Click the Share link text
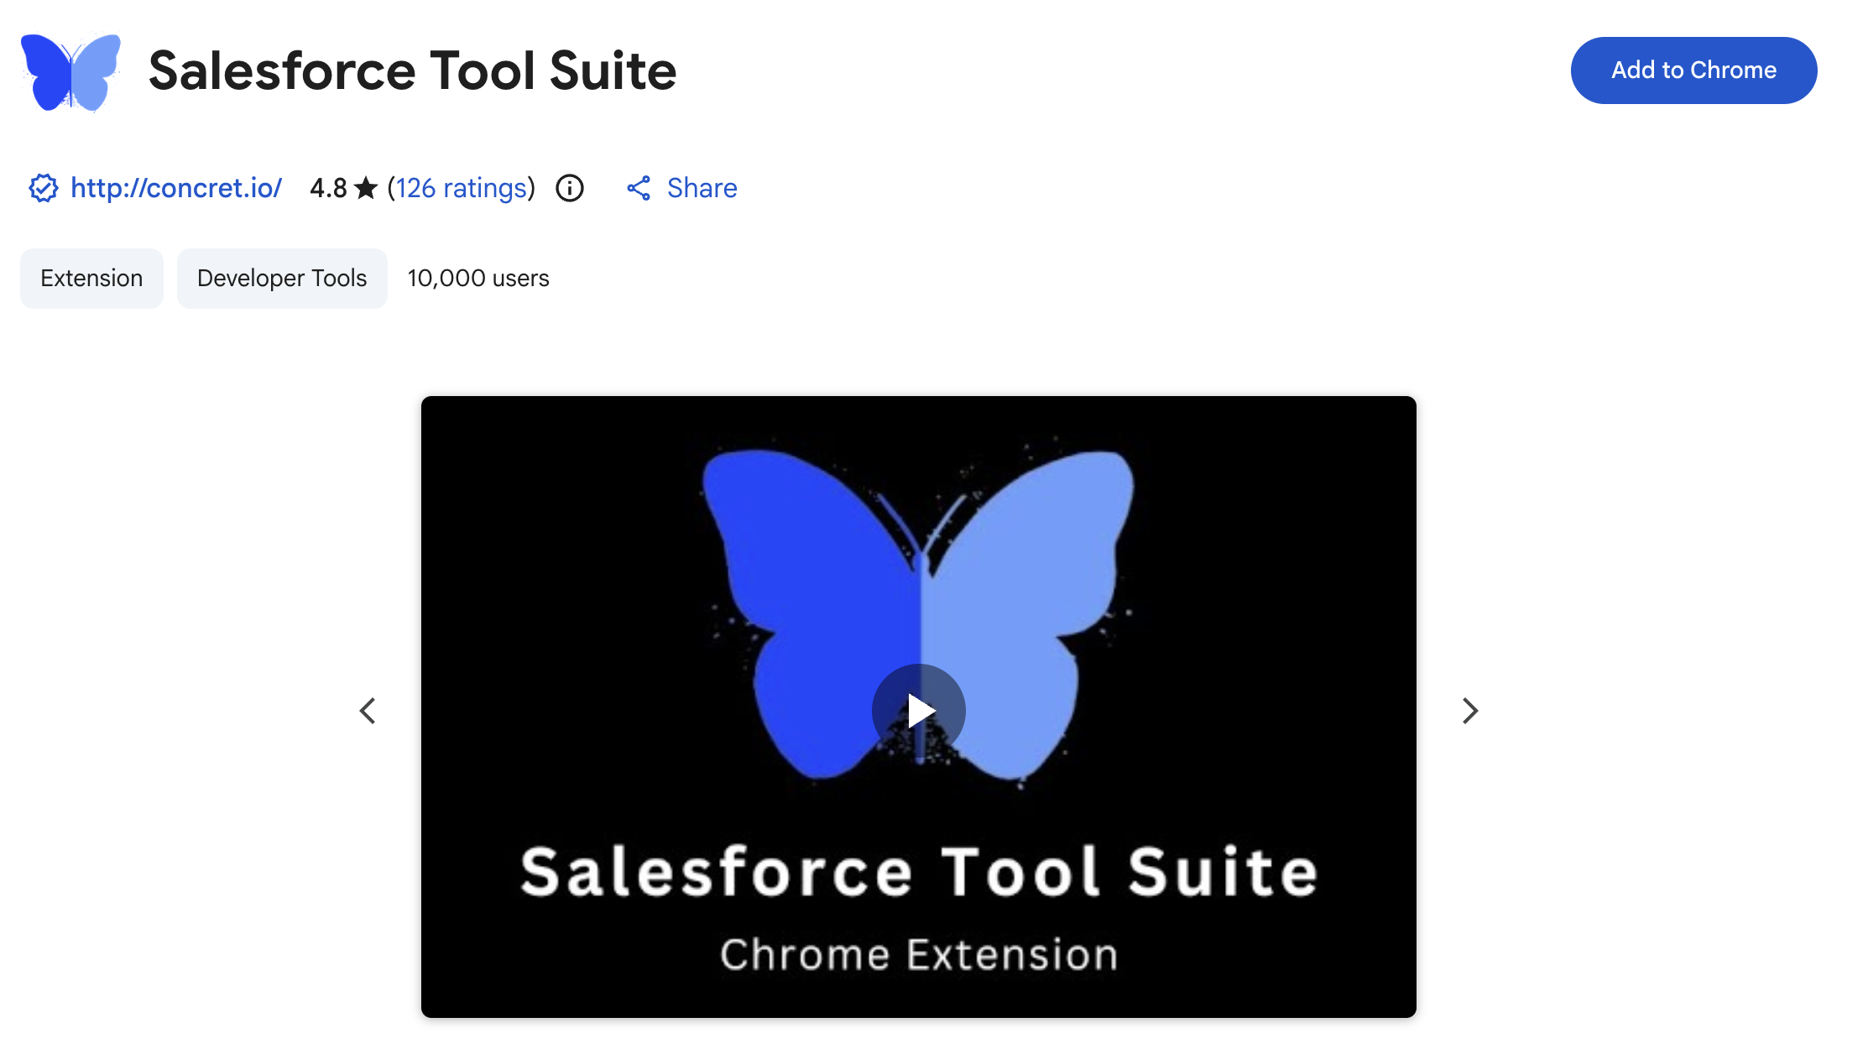1868x1054 pixels. (702, 188)
